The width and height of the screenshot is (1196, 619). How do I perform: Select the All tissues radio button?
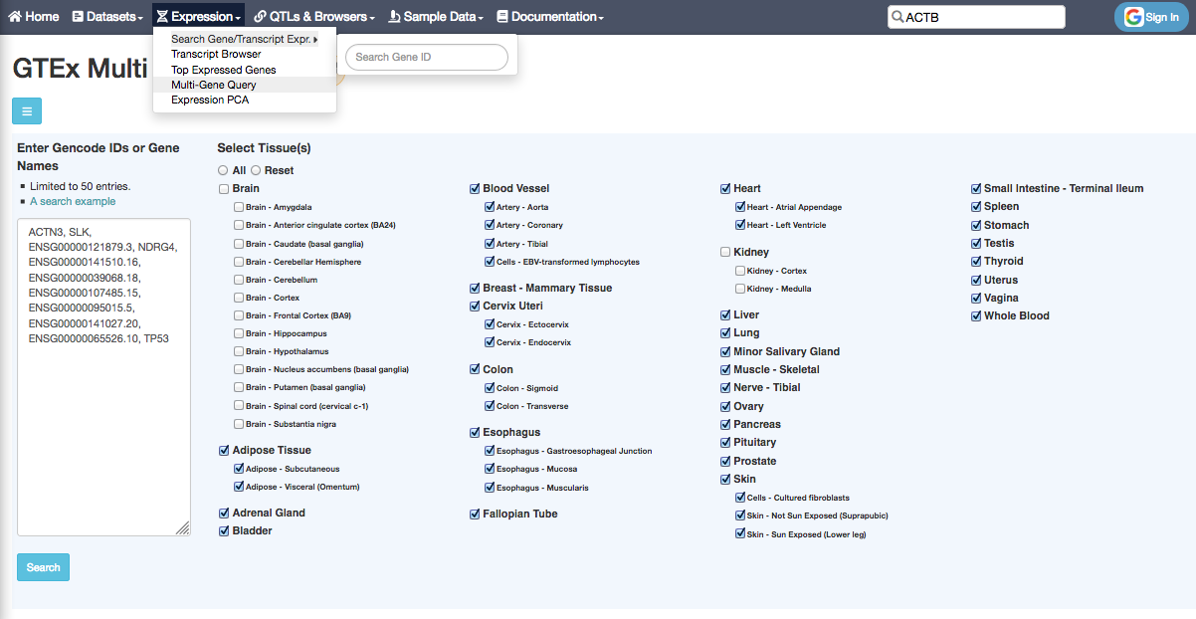point(223,170)
